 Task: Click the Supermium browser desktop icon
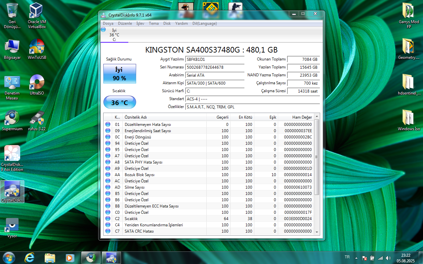(x=12, y=121)
